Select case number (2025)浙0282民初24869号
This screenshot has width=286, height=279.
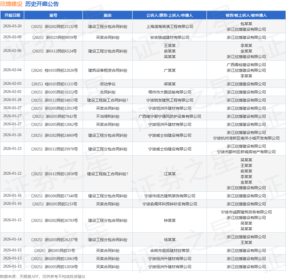tap(54, 135)
